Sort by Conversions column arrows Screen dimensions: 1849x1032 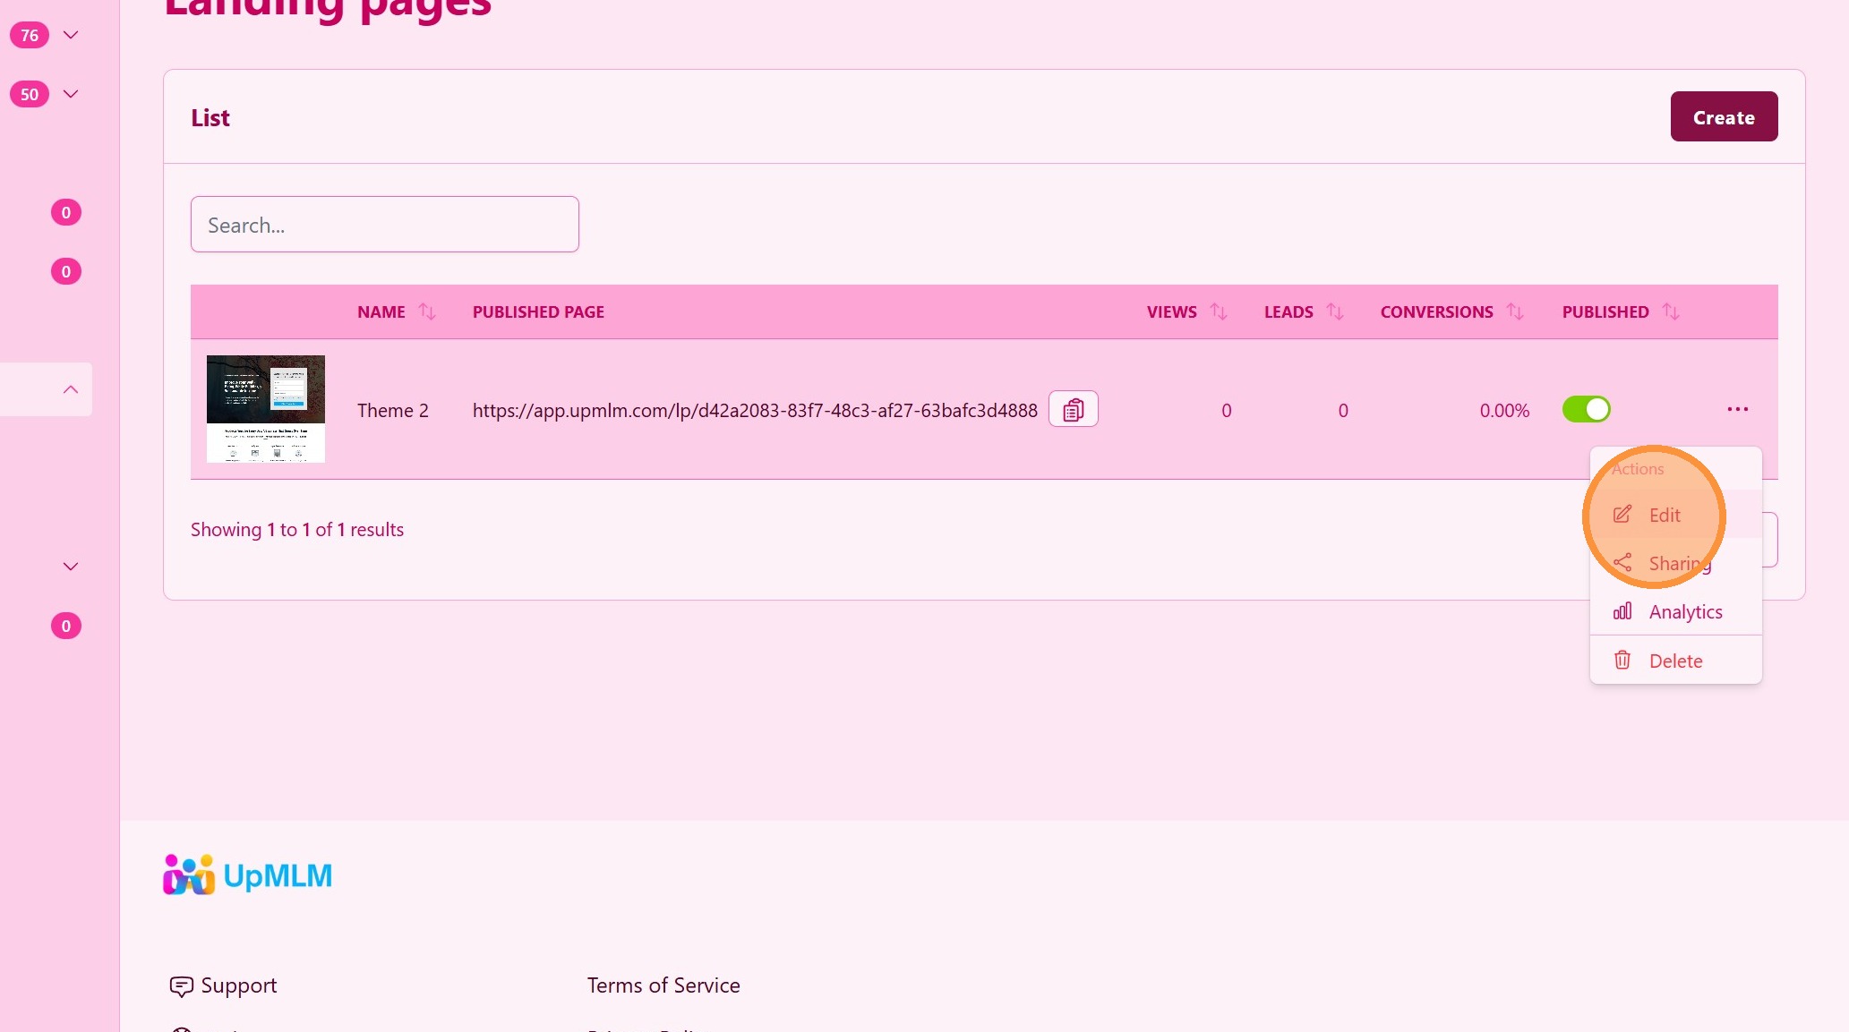(x=1515, y=311)
